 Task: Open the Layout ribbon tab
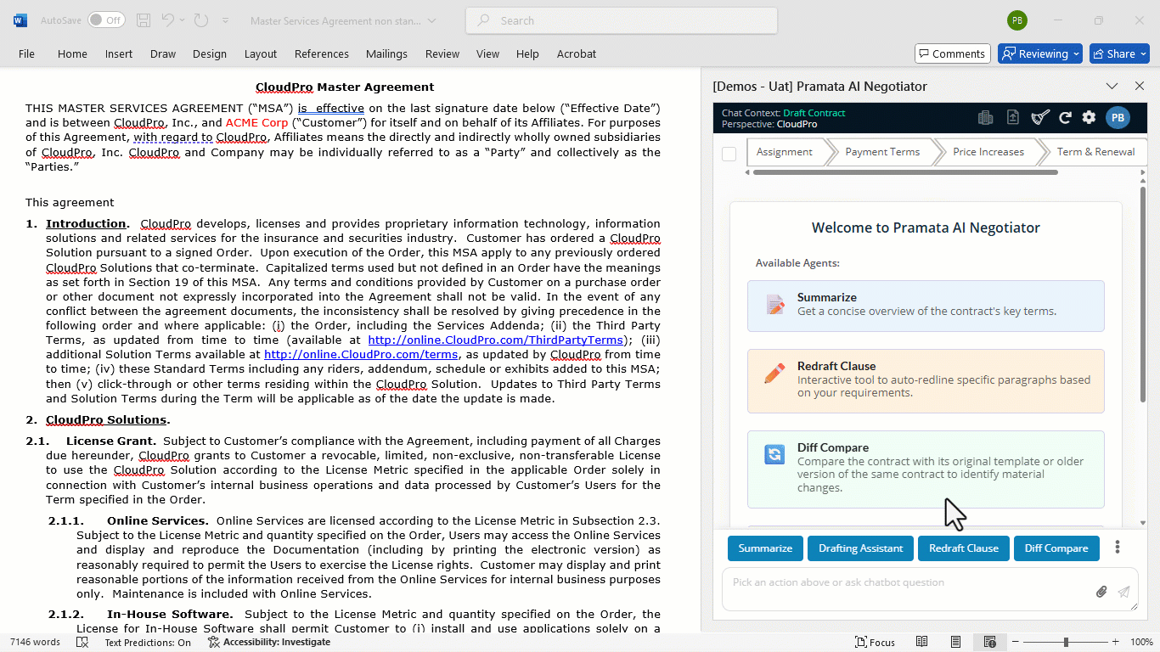[x=261, y=53]
